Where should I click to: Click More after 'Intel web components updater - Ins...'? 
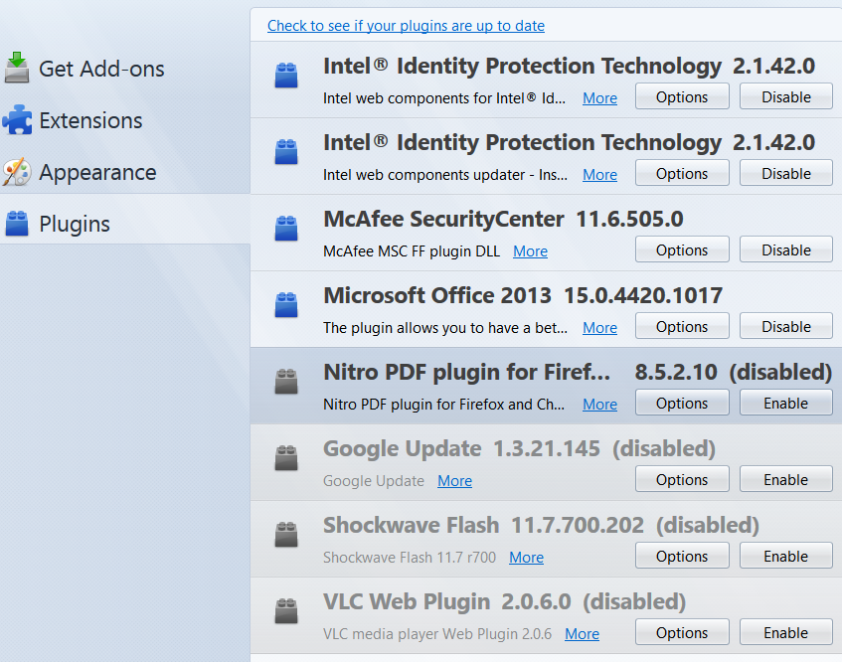(599, 175)
